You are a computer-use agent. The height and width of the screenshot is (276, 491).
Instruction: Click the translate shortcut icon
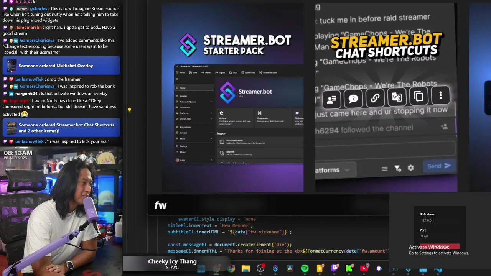[397, 97]
